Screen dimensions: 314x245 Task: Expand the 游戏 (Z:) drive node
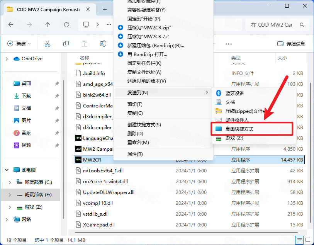[10, 207]
